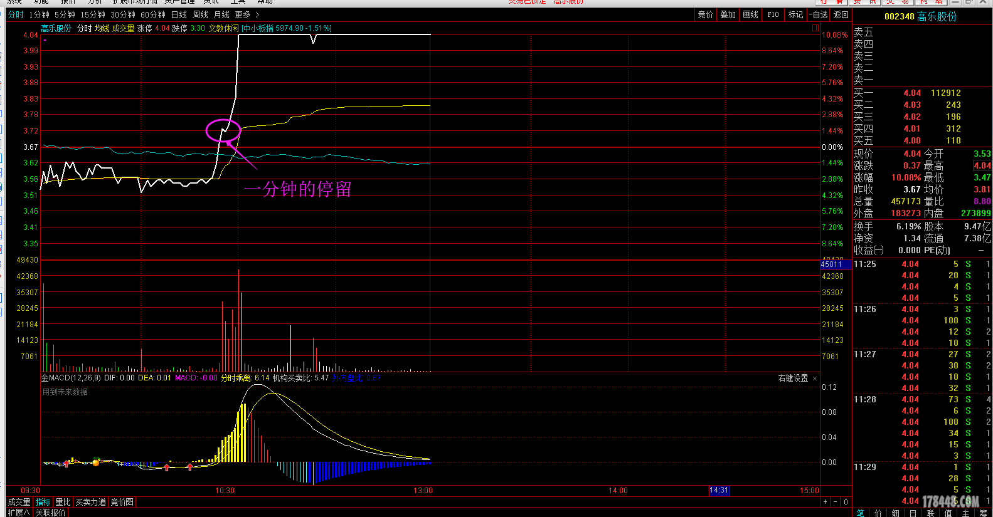Activate the 画线 drawing tool button
The height and width of the screenshot is (517, 993).
pos(750,14)
